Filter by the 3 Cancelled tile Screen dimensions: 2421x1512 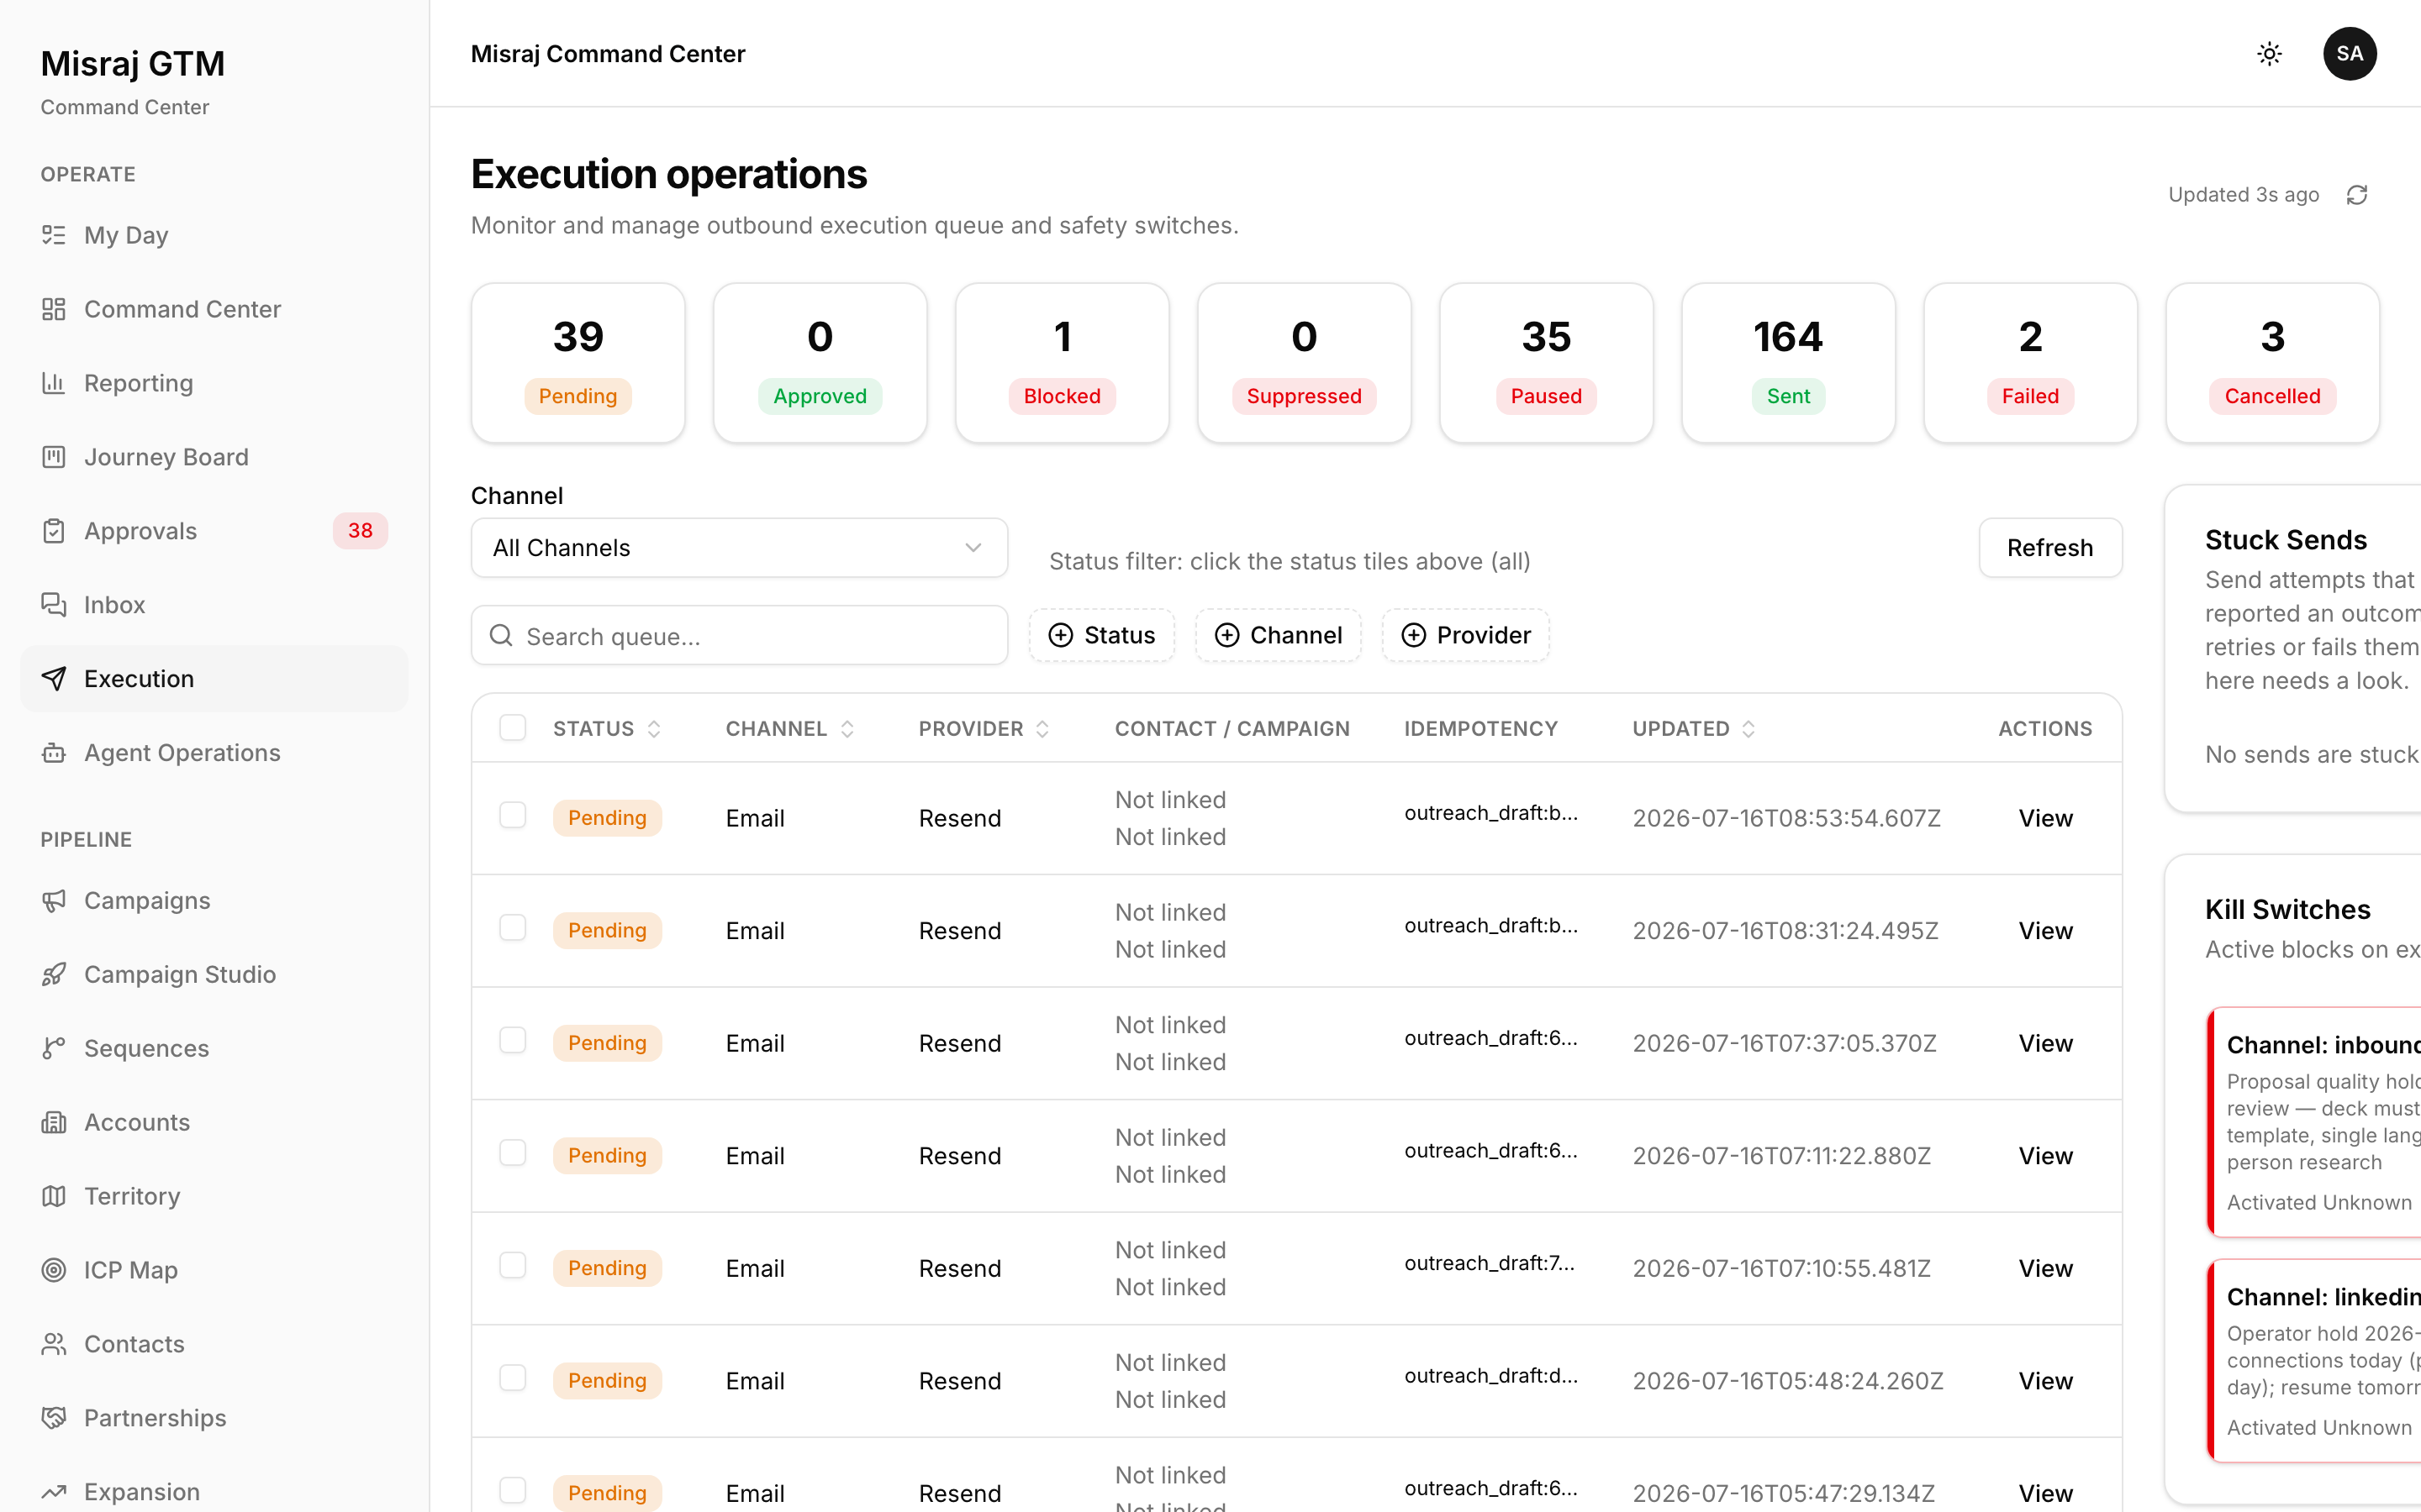[x=2272, y=363]
